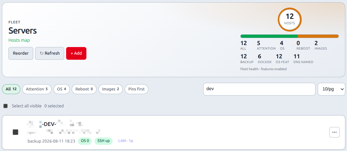Image resolution: width=347 pixels, height=151 pixels.
Task: Click the 12 Hosts circular indicator
Action: click(x=290, y=19)
